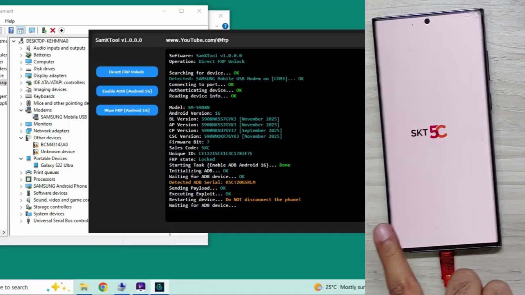
Task: Collapse the Other devices node
Action: pyautogui.click(x=21, y=138)
